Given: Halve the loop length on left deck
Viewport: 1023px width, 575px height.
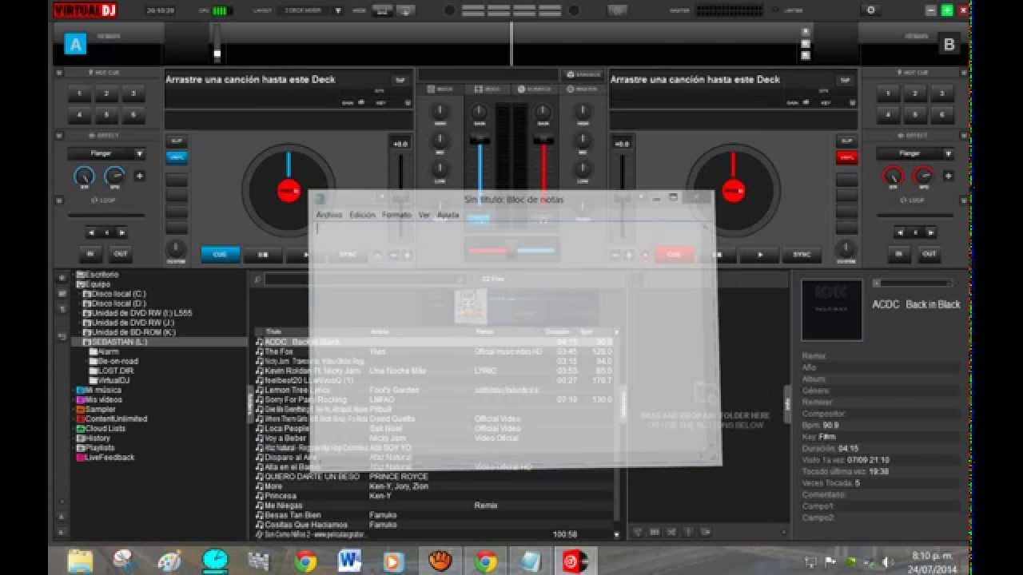Looking at the screenshot, I should click(93, 232).
